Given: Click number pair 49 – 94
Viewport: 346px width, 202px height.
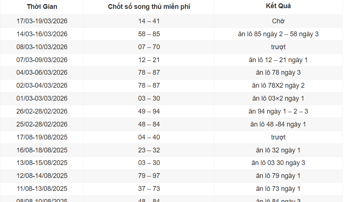Looking at the screenshot, I should [x=149, y=111].
